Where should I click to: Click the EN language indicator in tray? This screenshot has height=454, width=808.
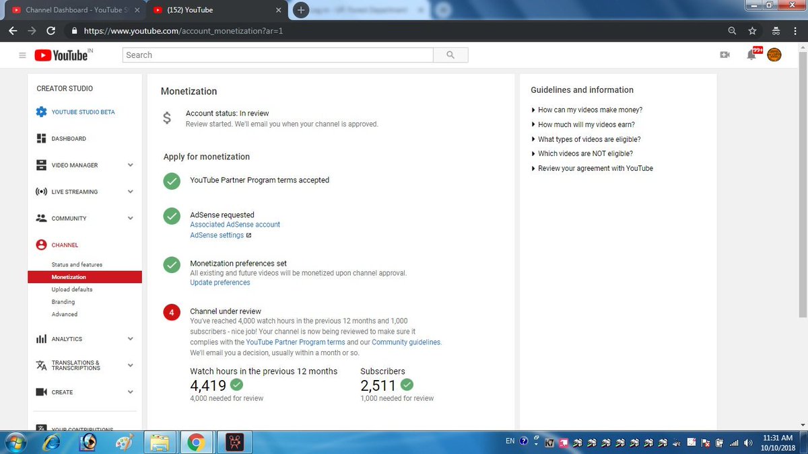[x=510, y=442]
